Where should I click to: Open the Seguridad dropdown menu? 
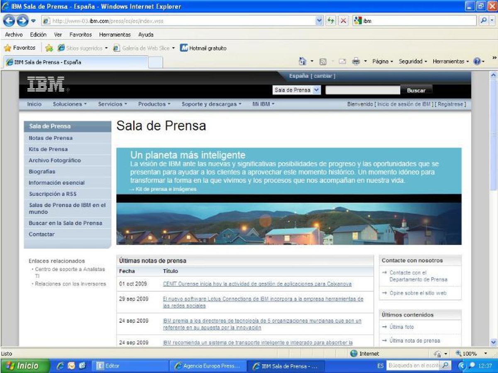point(413,61)
